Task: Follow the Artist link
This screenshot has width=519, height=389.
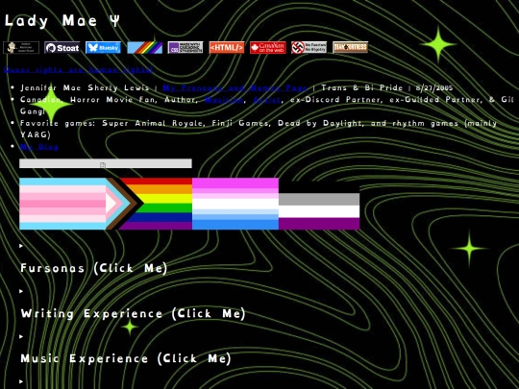Action: [x=267, y=100]
